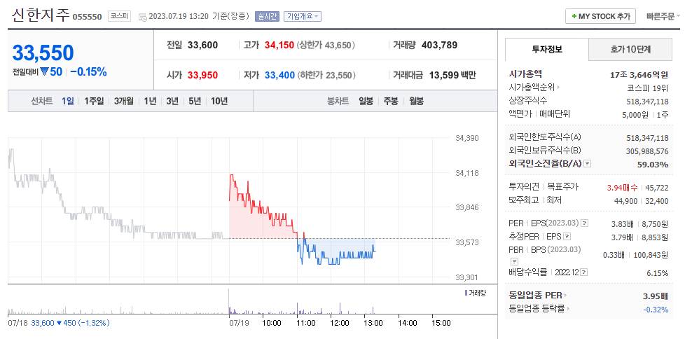
Task: Select 5년 line chart period
Action: pyautogui.click(x=195, y=101)
